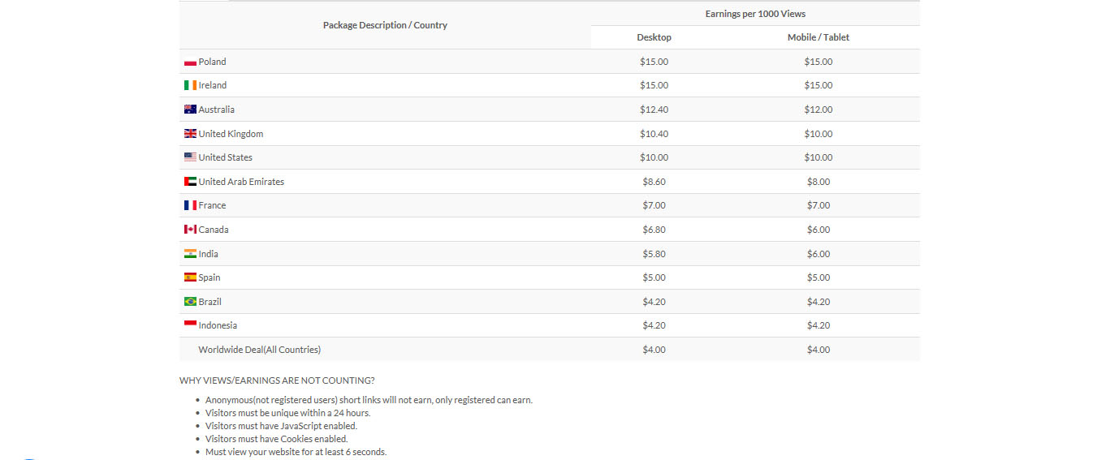
Task: Click the United Arab Emirates flag icon
Action: click(x=190, y=182)
